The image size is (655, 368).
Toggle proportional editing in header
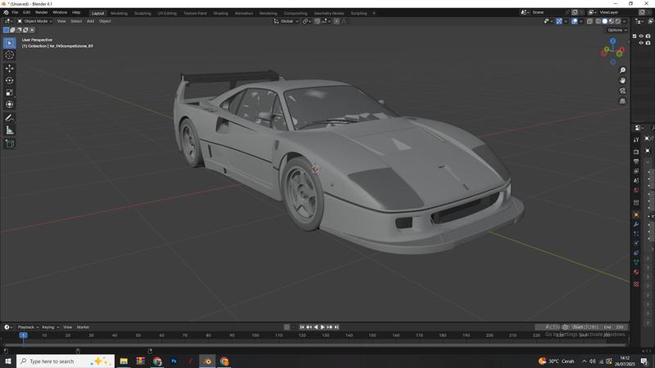click(337, 21)
